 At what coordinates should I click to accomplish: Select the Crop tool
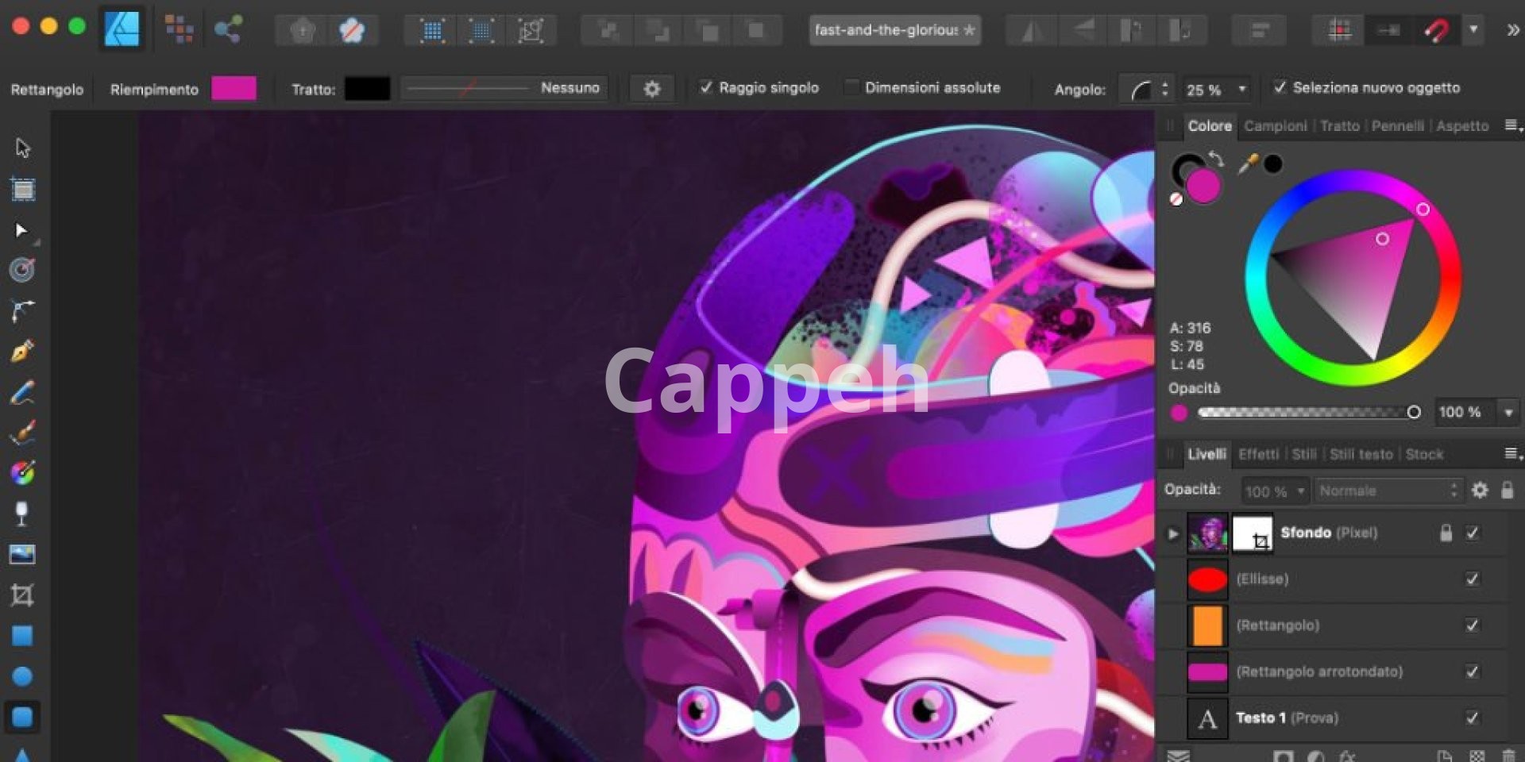22,595
